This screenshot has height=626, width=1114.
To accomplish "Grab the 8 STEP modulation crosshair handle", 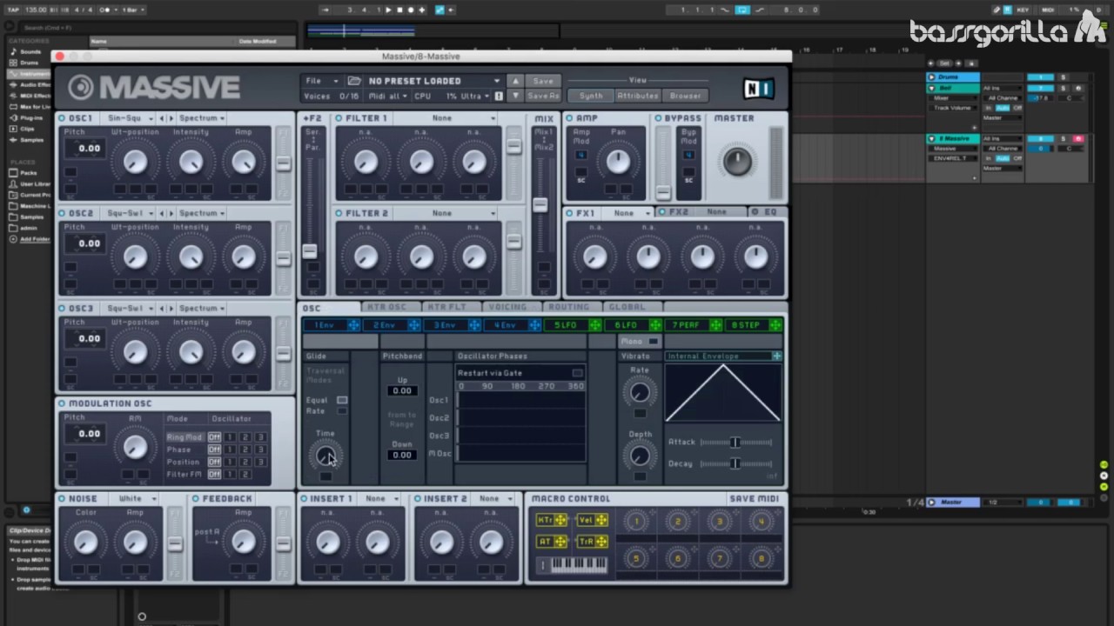I will tap(775, 325).
